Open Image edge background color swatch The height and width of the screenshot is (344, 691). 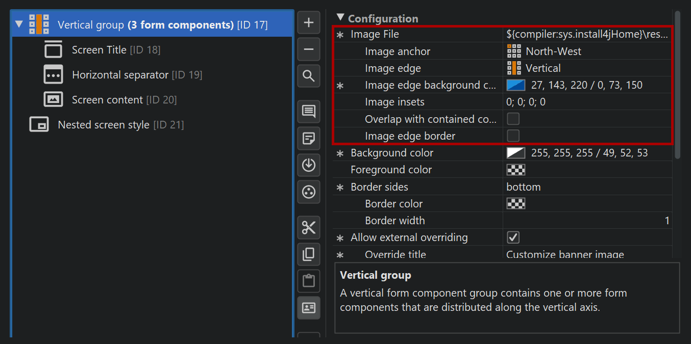515,85
